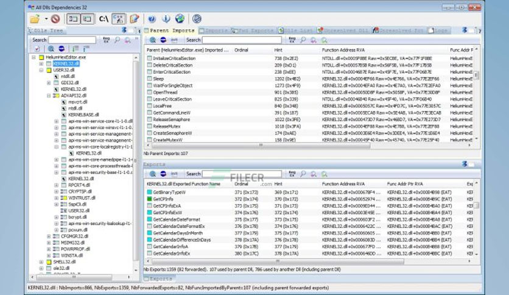Image resolution: width=509 pixels, height=295 pixels.
Task: Switch to the Unresolved Dll tab
Action: [x=343, y=30]
